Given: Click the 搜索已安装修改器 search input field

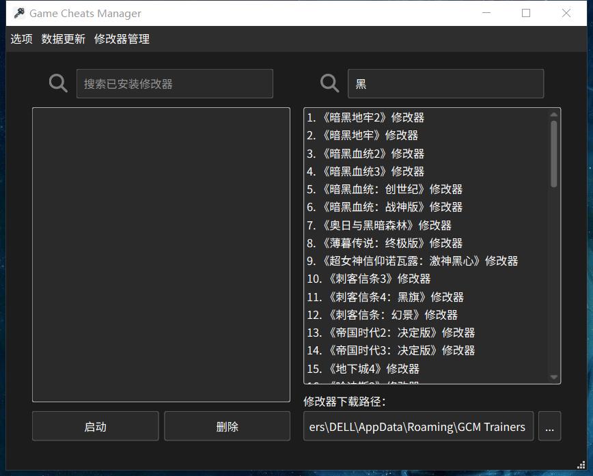Looking at the screenshot, I should tap(174, 83).
